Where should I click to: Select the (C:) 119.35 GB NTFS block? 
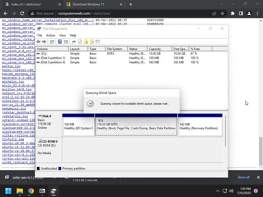[136, 126]
